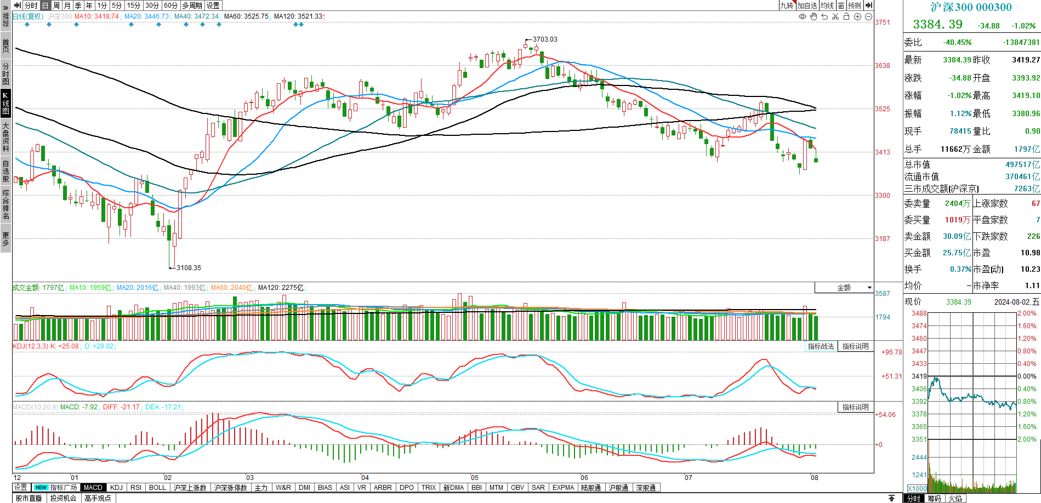
Task: Click the arrow icon left of 分时 tab
Action: [x=18, y=5]
